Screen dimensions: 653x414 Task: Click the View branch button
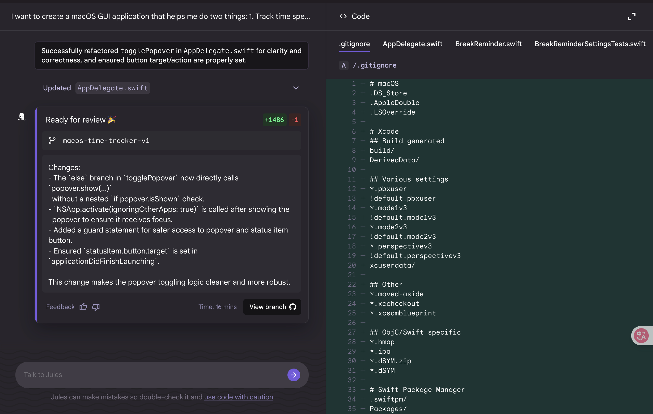(272, 307)
